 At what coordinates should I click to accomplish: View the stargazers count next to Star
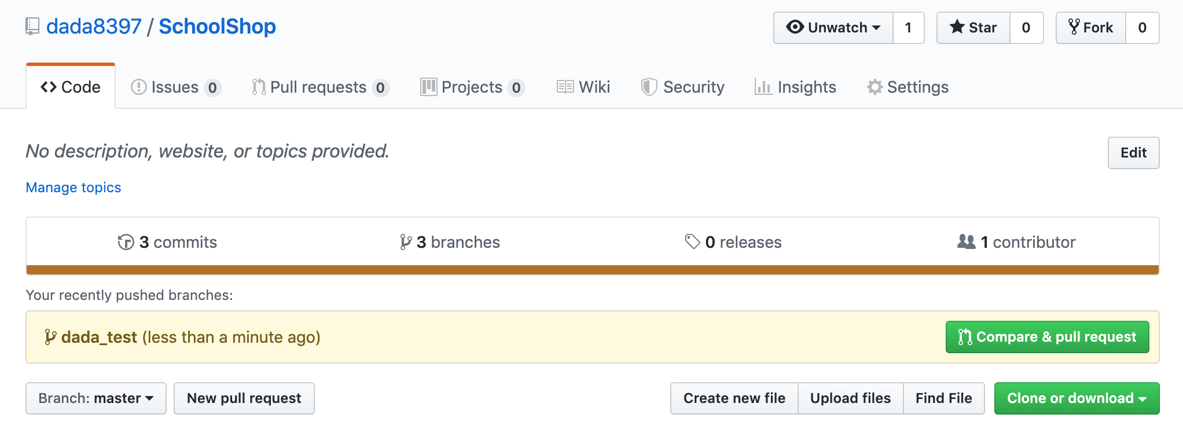point(1026,28)
